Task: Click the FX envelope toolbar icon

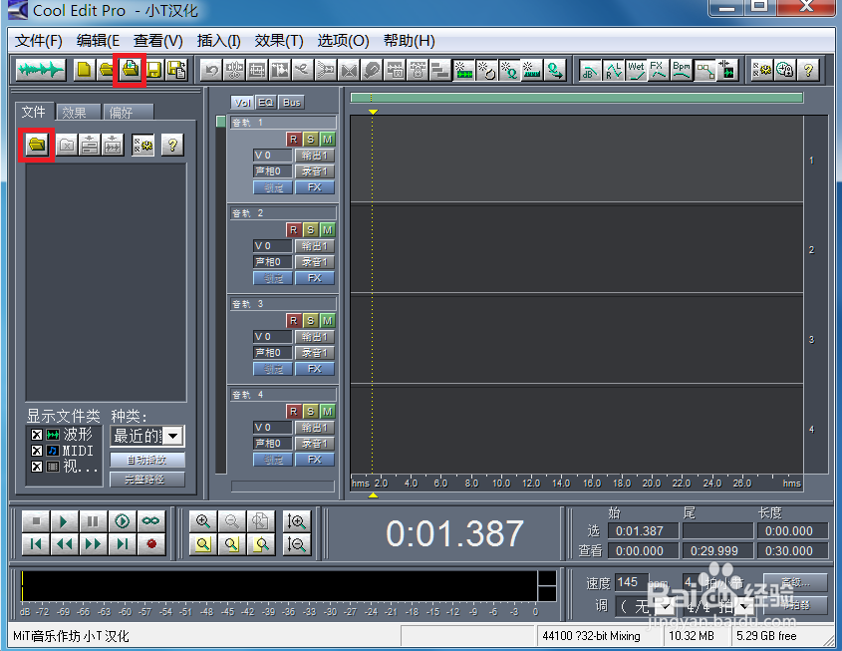Action: (659, 70)
